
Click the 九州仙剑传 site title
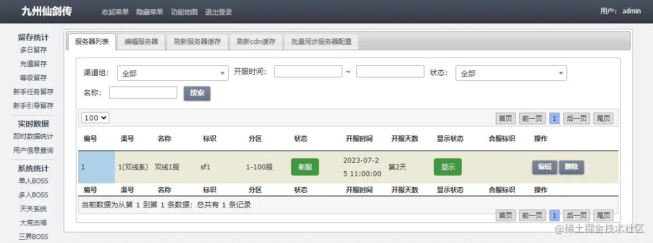tap(47, 11)
